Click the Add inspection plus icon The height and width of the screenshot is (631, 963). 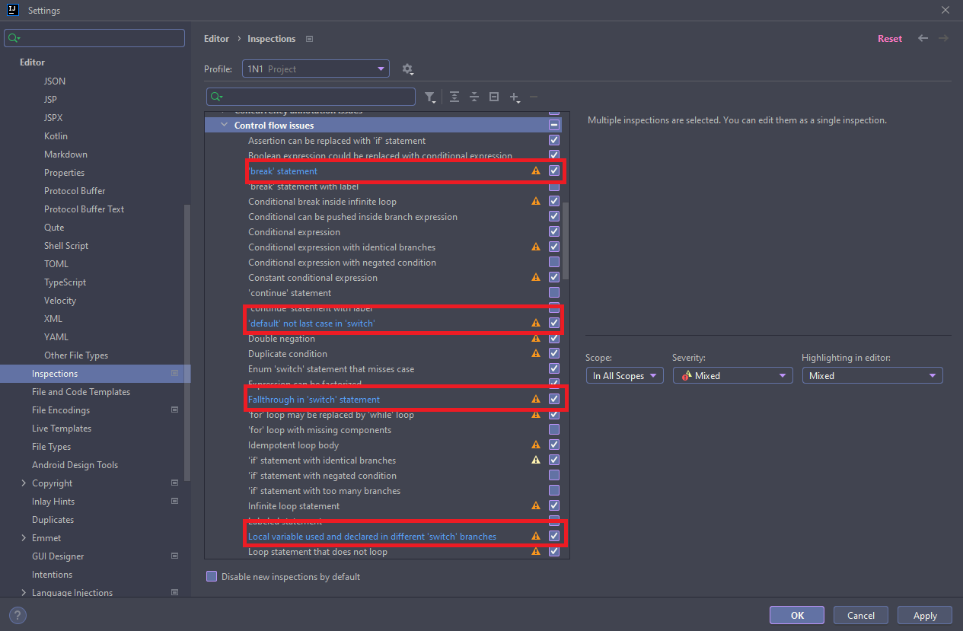(x=515, y=97)
